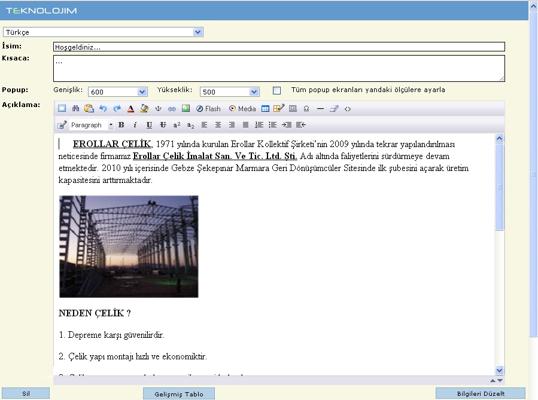538x400 pixels.
Task: Open the Yükseklik 500 dropdown
Action: pos(230,92)
